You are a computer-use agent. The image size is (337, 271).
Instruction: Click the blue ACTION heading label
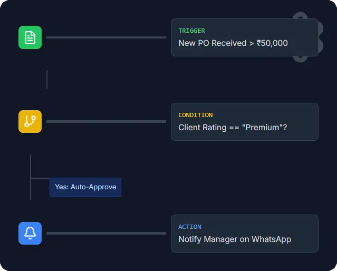click(190, 227)
